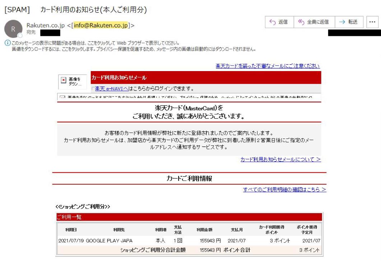Open the 楽天 e-NAVIへ login link
The width and height of the screenshot is (381, 261).
[x=112, y=88]
